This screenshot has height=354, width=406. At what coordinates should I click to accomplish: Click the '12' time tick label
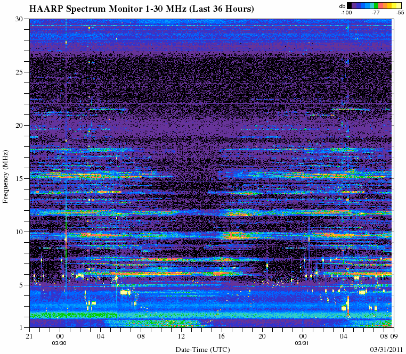tap(182, 336)
